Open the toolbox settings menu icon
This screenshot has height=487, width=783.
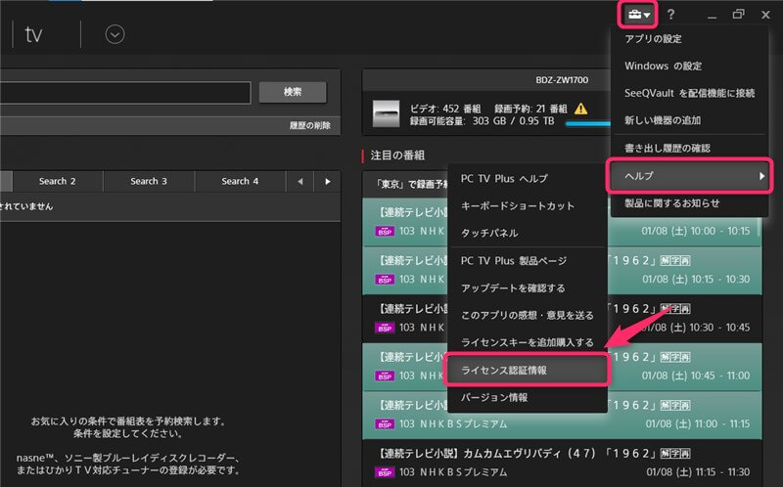tap(639, 15)
